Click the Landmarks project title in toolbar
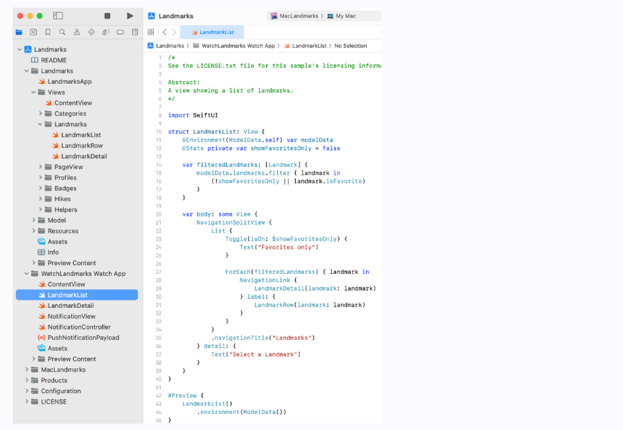This screenshot has height=430, width=623. point(176,16)
